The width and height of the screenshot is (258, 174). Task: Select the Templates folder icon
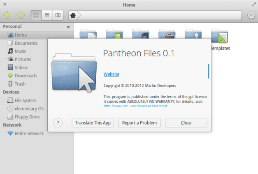click(219, 36)
